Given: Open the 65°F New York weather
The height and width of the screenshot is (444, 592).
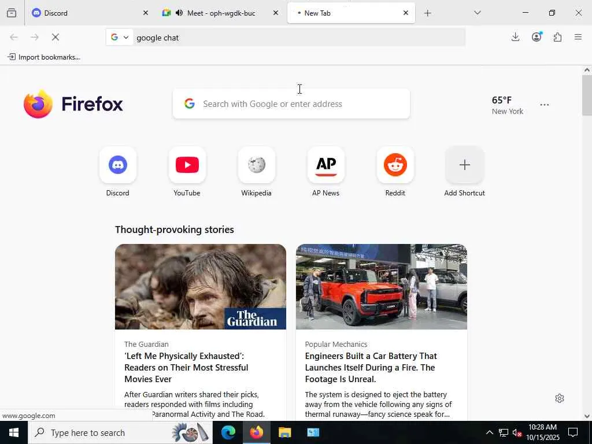Looking at the screenshot, I should coord(508,105).
